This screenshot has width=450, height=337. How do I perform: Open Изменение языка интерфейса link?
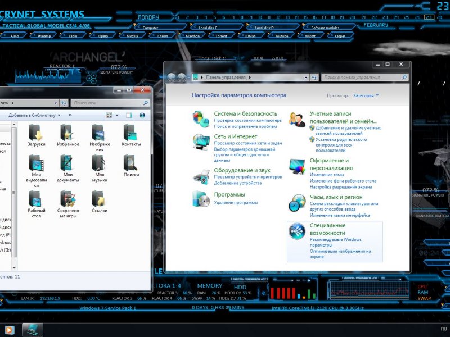340,215
